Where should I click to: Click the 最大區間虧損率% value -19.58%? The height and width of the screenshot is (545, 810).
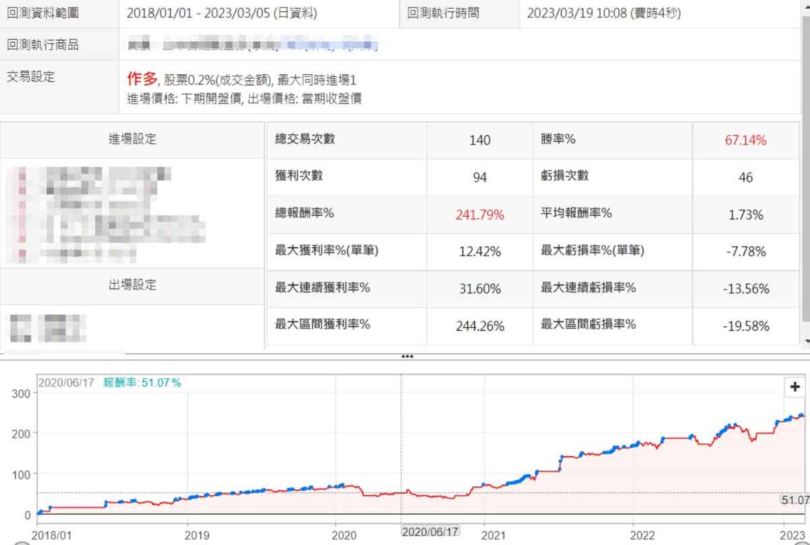pyautogui.click(x=745, y=326)
